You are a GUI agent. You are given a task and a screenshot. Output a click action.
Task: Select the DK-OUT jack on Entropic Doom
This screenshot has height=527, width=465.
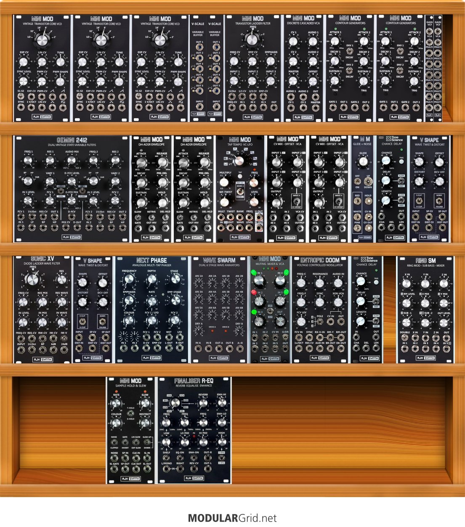point(341,349)
